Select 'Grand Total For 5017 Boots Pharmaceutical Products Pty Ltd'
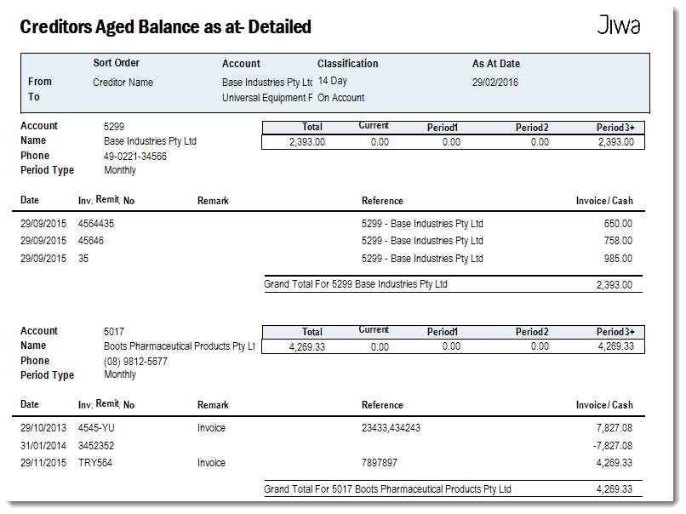The width and height of the screenshot is (686, 514). click(x=387, y=489)
